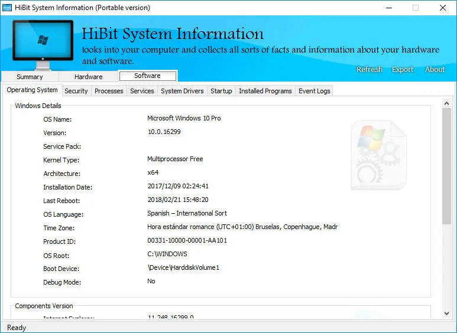Open the Security sub-tab
The height and width of the screenshot is (333, 457).
tap(76, 91)
